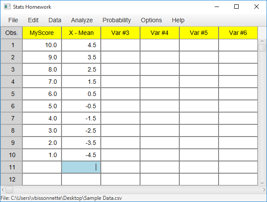Click the X - Mean cell showing -4.5

point(81,155)
